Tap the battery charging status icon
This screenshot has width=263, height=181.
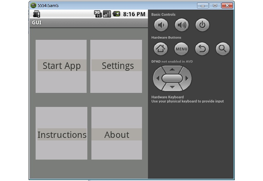116,14
